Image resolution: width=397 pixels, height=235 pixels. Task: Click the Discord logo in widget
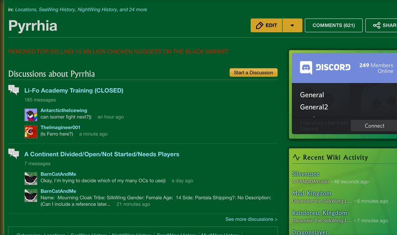pos(306,67)
